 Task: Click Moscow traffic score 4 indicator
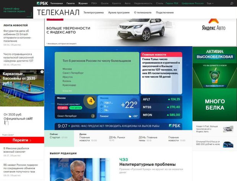pyautogui.click(x=91, y=101)
